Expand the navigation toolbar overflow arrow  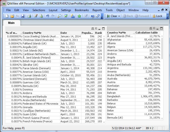click(168, 16)
